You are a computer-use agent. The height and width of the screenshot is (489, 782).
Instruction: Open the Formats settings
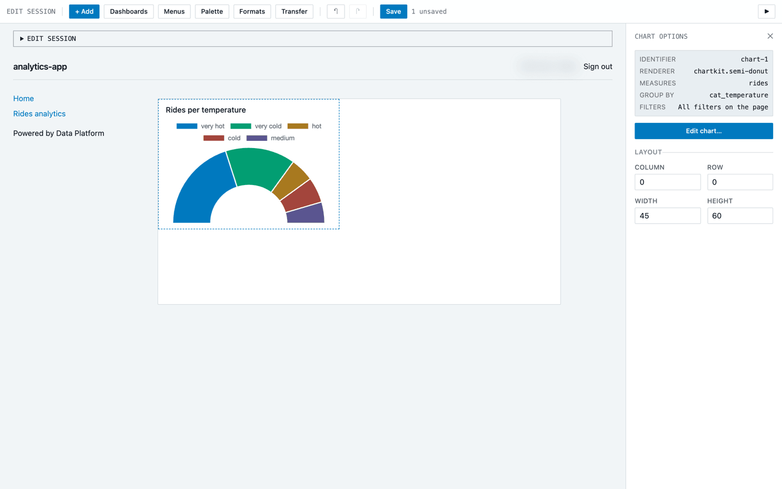tap(252, 11)
